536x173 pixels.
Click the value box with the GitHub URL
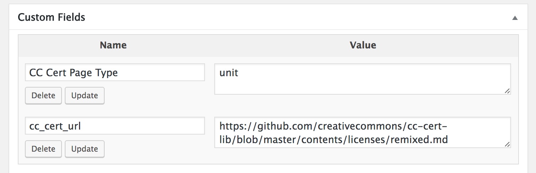362,132
